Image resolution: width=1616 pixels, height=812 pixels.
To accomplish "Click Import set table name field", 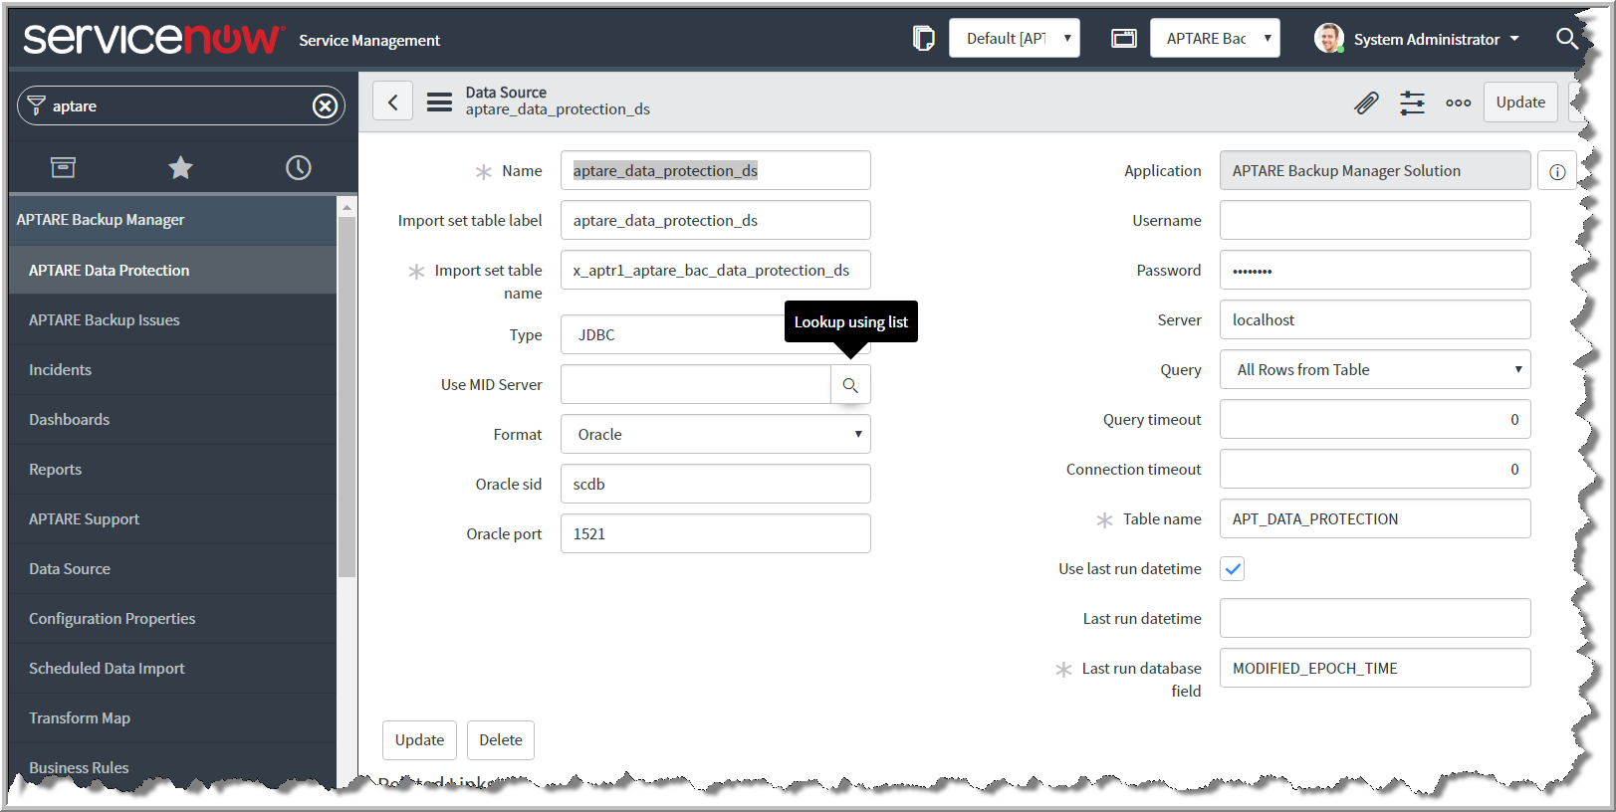I will point(716,270).
